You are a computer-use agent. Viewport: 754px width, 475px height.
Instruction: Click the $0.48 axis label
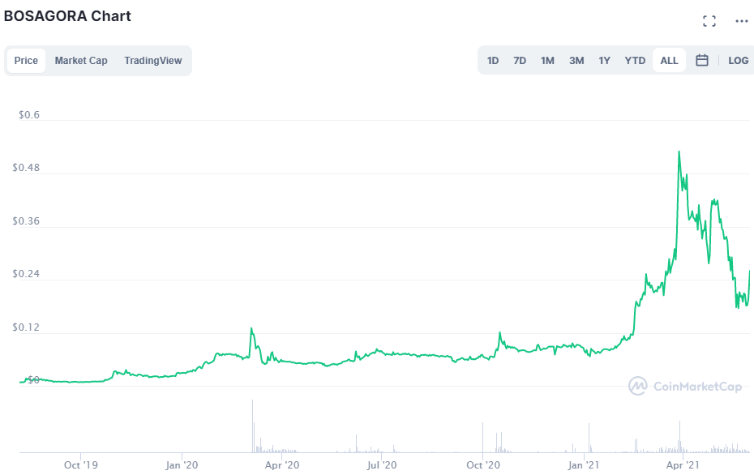point(26,168)
